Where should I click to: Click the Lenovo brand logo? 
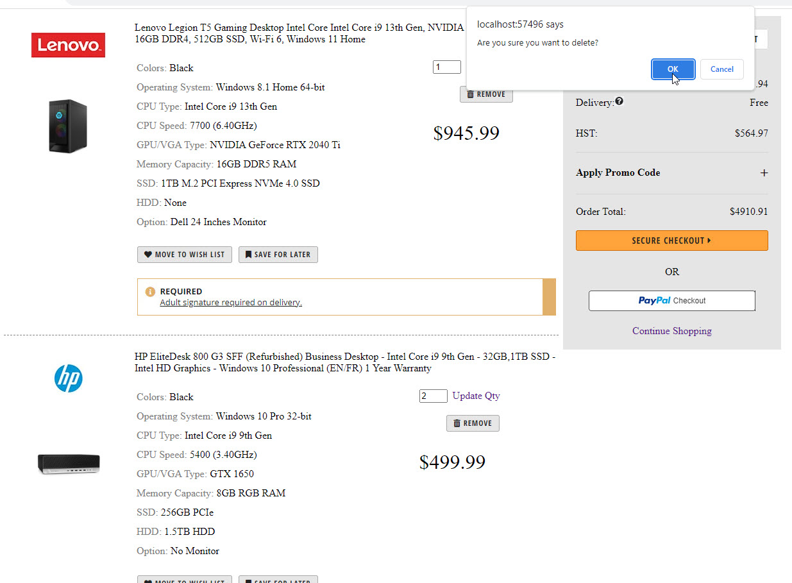(x=68, y=46)
